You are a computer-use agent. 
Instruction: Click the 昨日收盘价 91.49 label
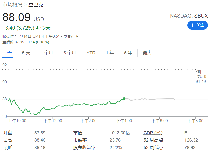tap(201, 77)
